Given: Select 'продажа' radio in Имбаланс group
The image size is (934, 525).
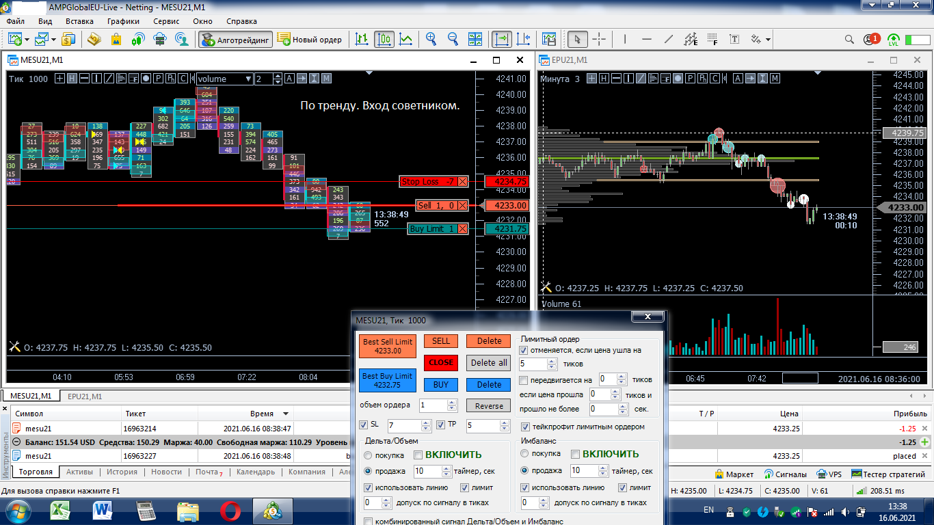Looking at the screenshot, I should (525, 471).
